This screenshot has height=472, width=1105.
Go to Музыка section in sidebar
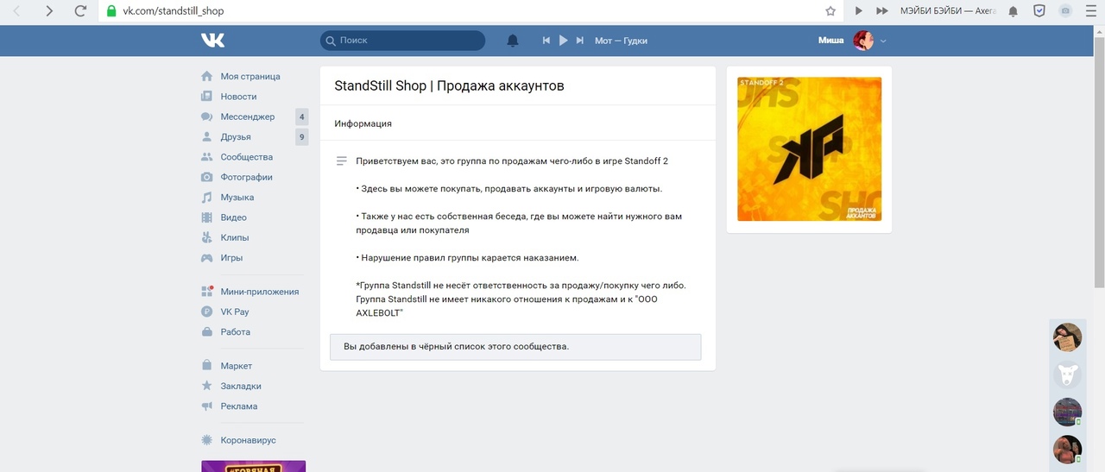point(237,197)
